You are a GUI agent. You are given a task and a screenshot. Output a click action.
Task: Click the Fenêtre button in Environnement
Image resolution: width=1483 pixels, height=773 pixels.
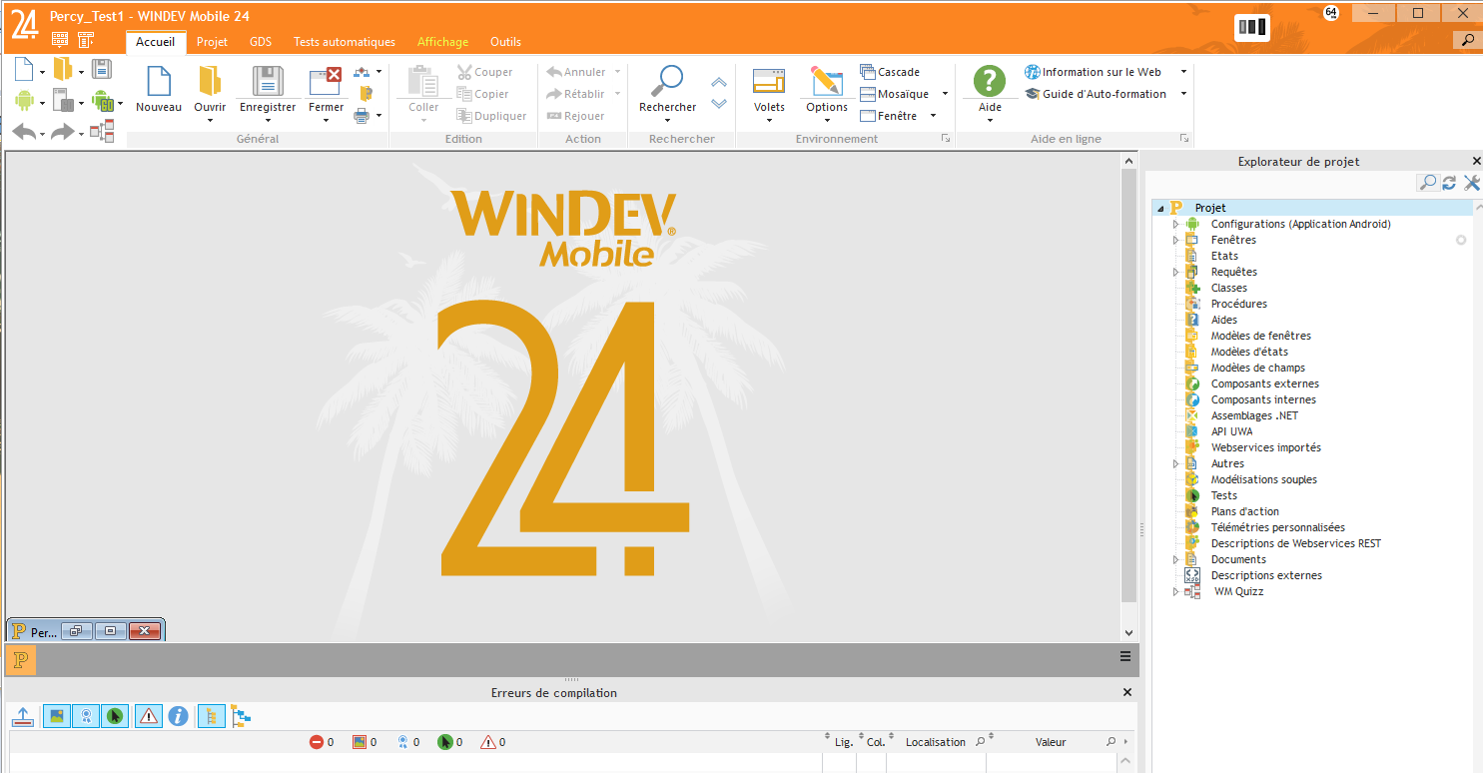tap(889, 116)
